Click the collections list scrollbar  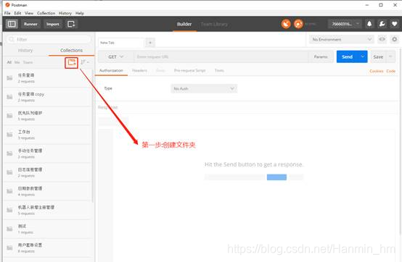coord(93,135)
